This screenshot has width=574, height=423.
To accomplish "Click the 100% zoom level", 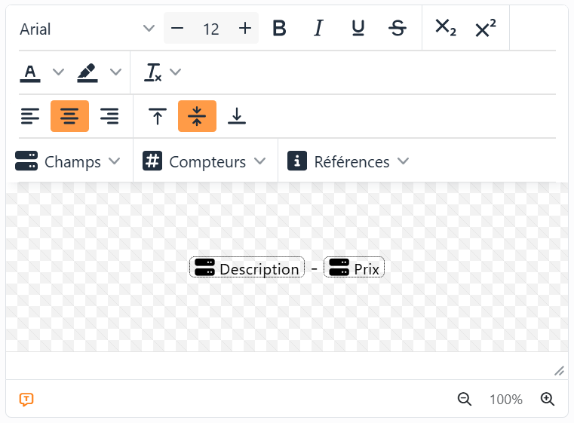I will click(x=506, y=399).
